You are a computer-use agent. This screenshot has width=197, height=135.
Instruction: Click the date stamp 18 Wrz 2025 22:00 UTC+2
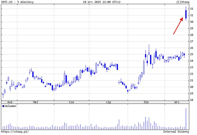point(102,2)
